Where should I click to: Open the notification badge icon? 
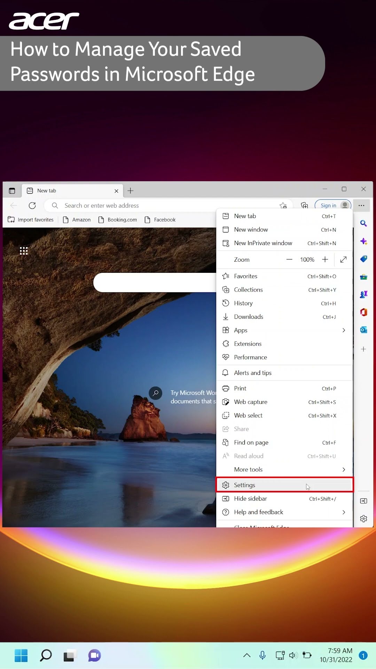pyautogui.click(x=363, y=656)
